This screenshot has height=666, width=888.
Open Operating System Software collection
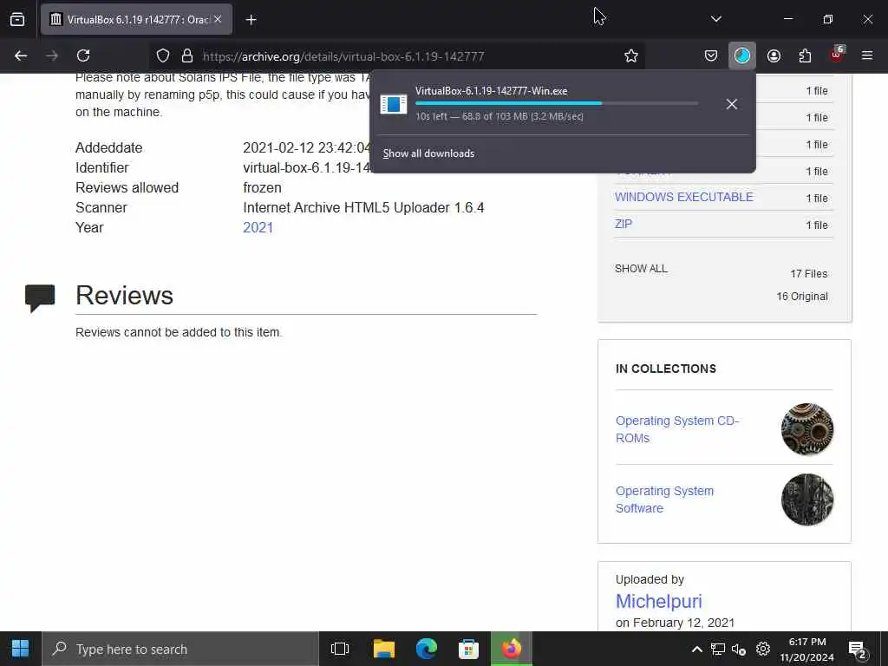point(664,499)
